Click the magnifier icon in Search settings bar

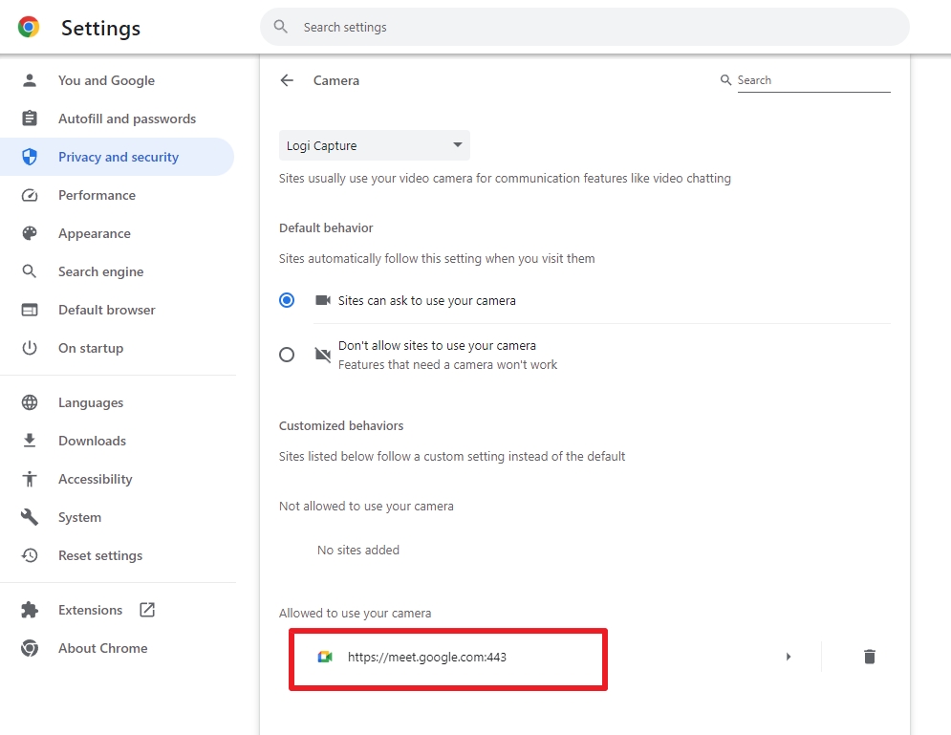click(280, 27)
